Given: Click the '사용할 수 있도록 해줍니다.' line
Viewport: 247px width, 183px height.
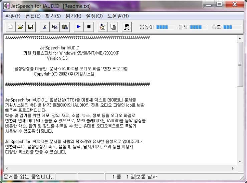Looking at the screenshot, I should tap(29, 131).
